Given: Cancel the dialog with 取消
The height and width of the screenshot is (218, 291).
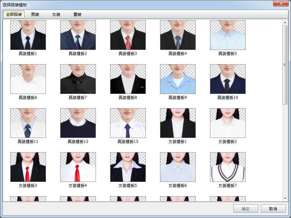Looking at the screenshot, I should click(x=273, y=209).
